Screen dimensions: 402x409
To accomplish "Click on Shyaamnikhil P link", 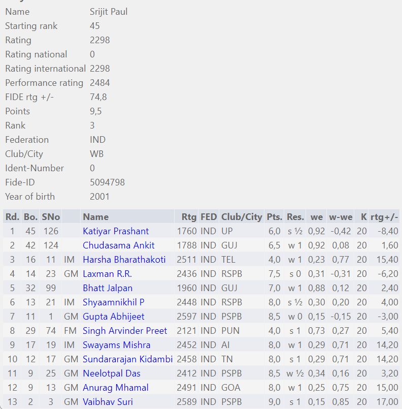I will 114,302.
